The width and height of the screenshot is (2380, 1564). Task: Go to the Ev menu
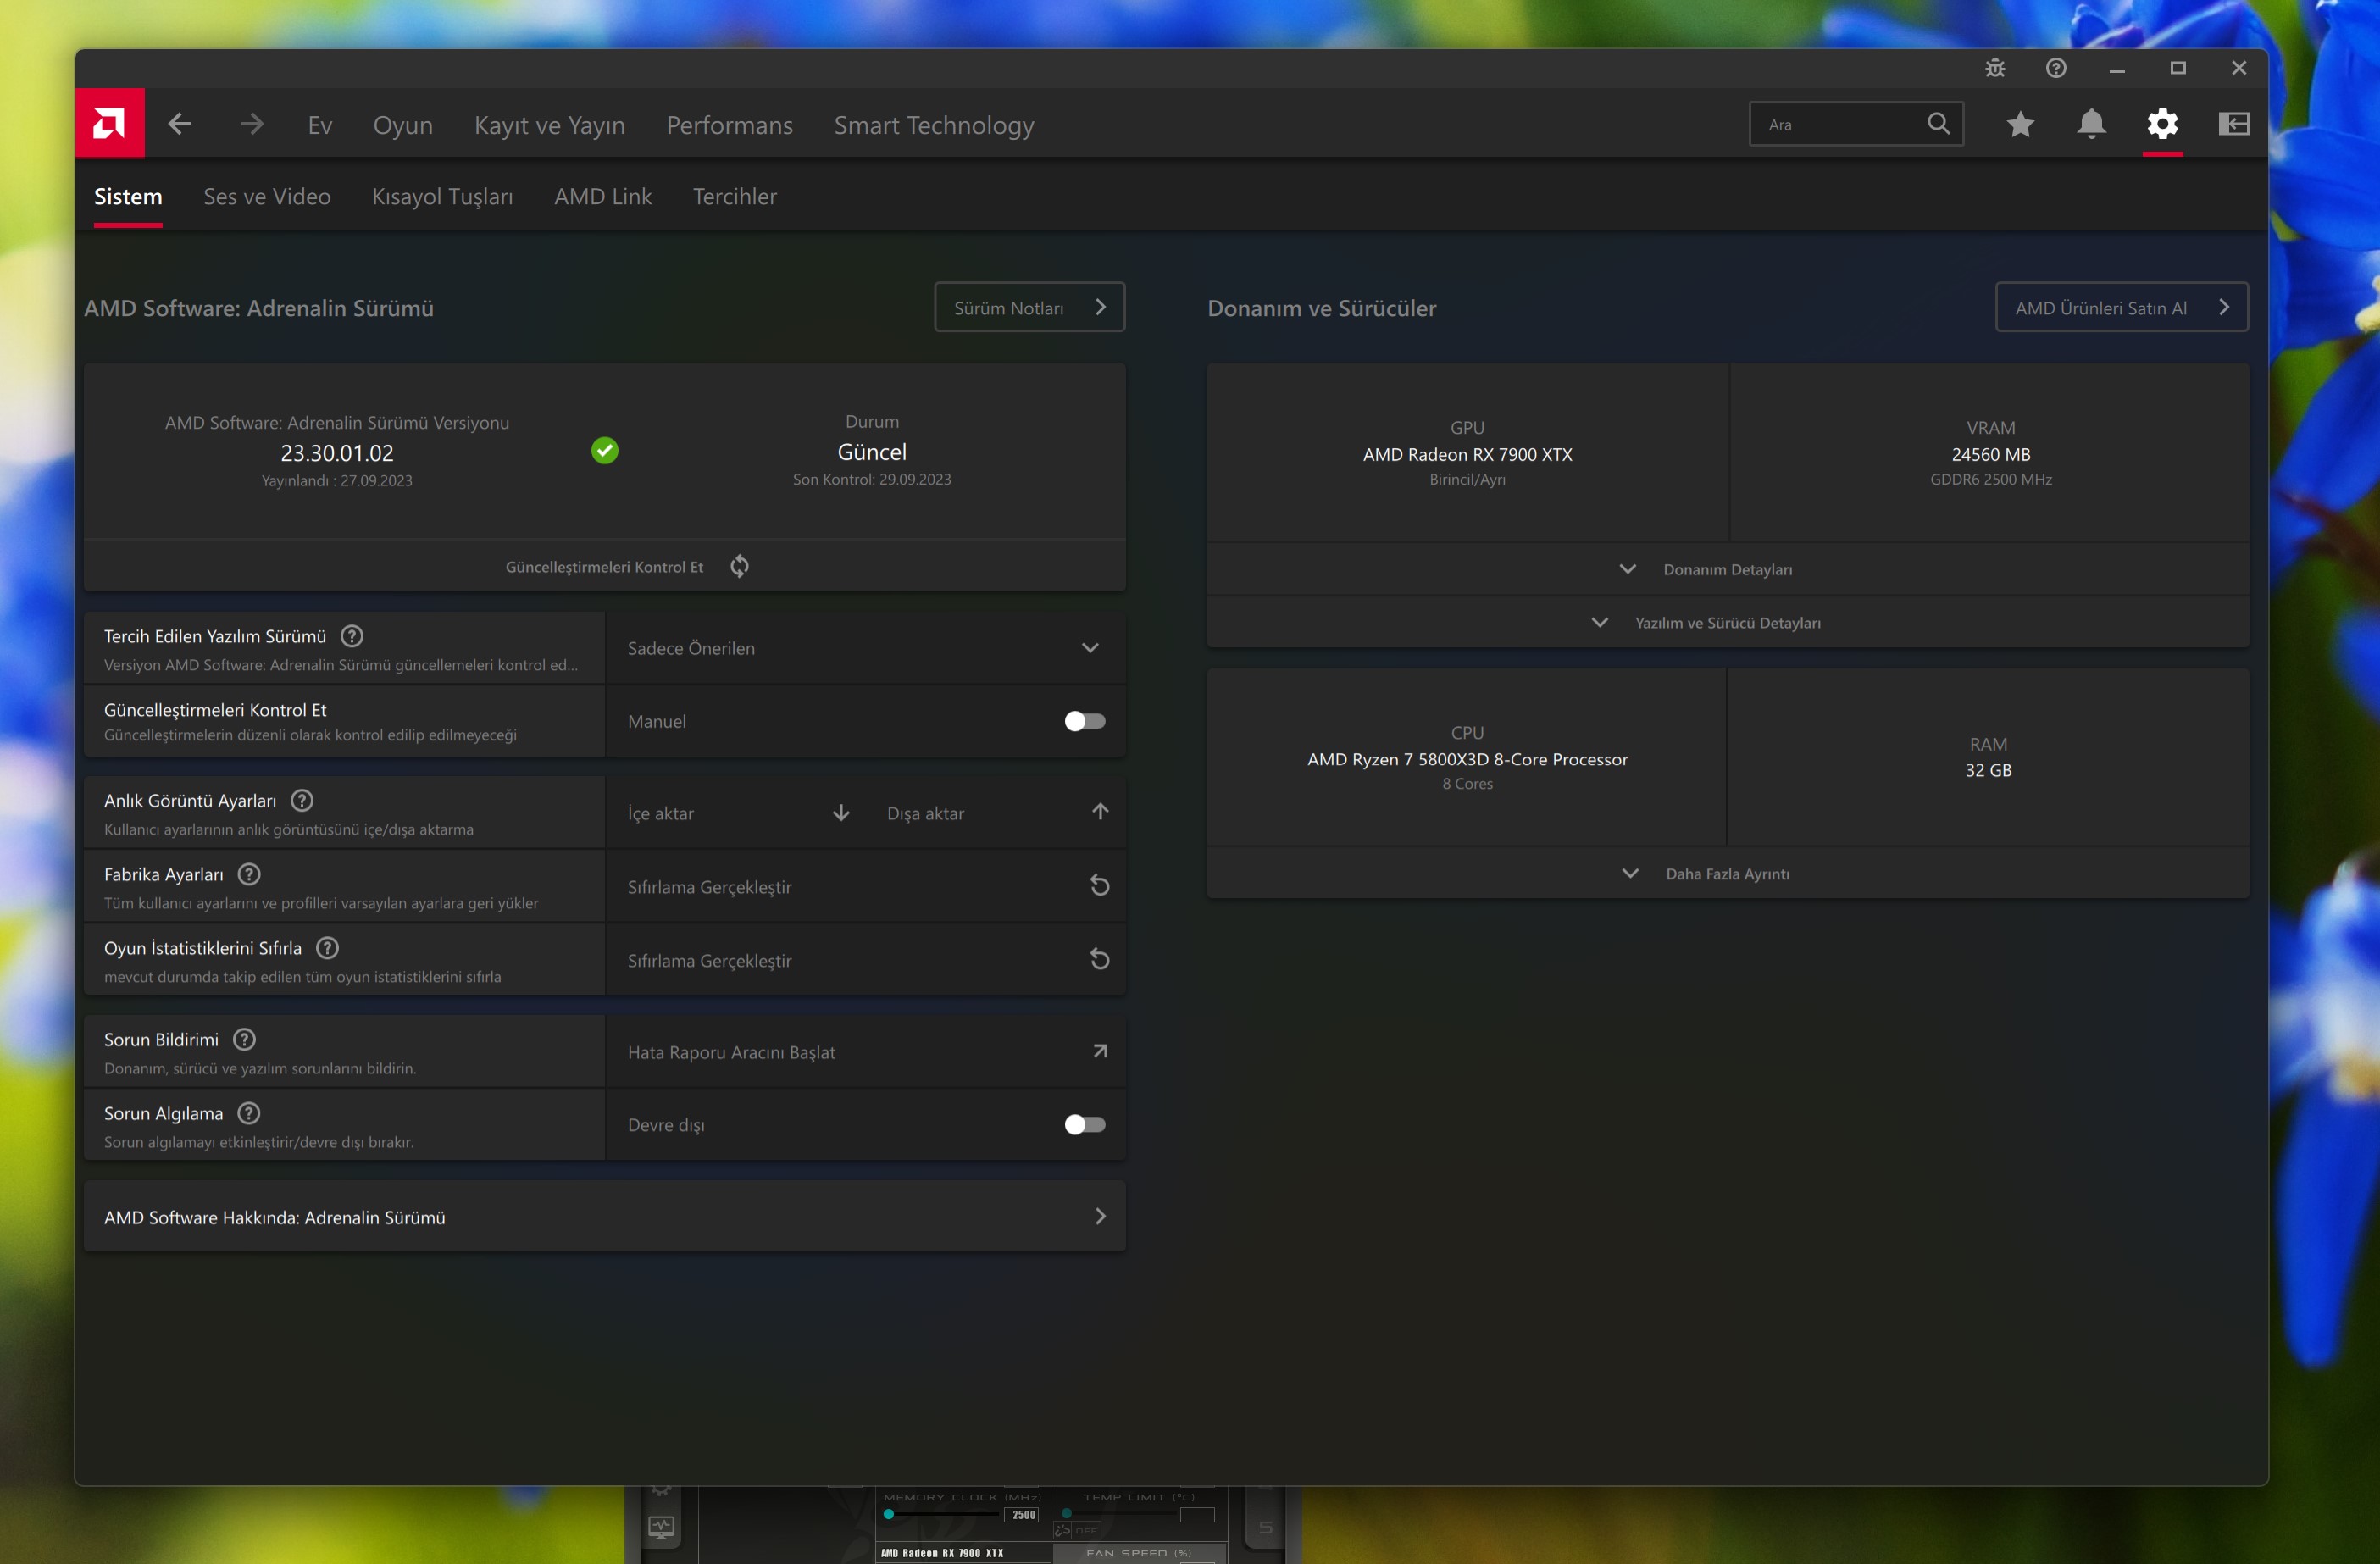coord(320,125)
